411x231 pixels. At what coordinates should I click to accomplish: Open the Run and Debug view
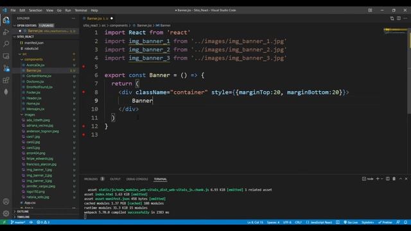pos(6,32)
